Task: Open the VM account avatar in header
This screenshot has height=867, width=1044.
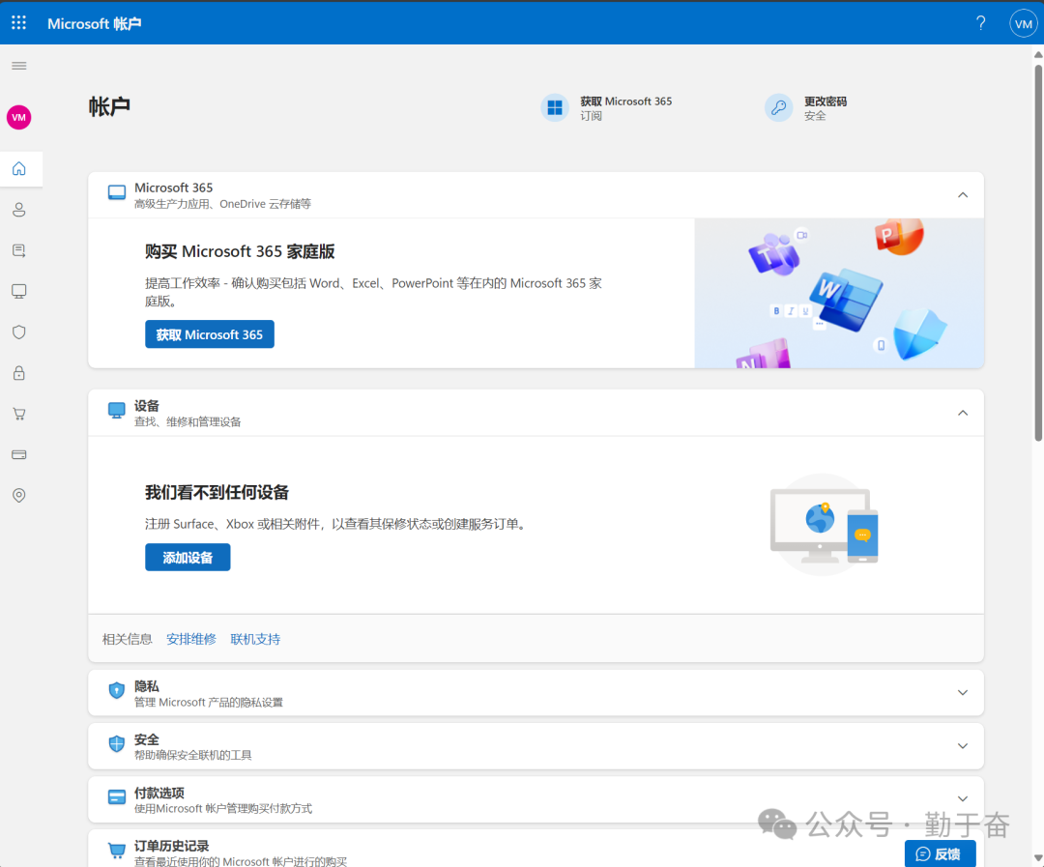Action: (x=1024, y=23)
